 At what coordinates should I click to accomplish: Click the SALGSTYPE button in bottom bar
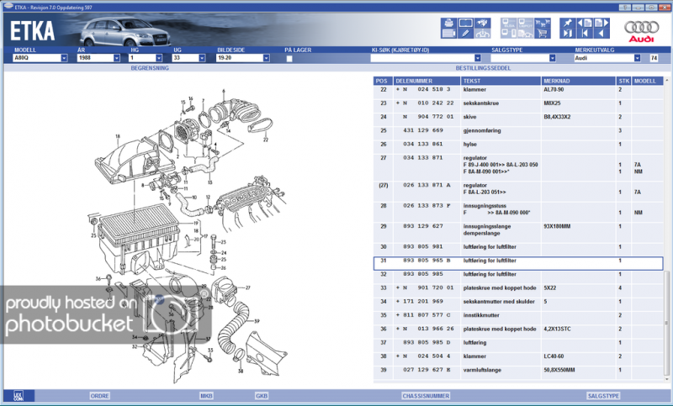[603, 394]
